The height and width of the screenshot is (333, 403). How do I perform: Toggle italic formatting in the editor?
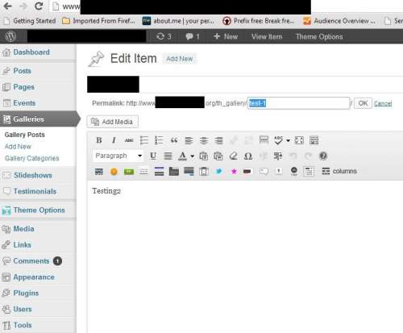click(x=114, y=140)
